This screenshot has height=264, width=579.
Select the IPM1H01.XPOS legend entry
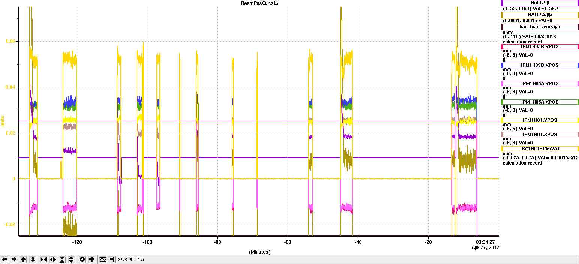point(540,134)
